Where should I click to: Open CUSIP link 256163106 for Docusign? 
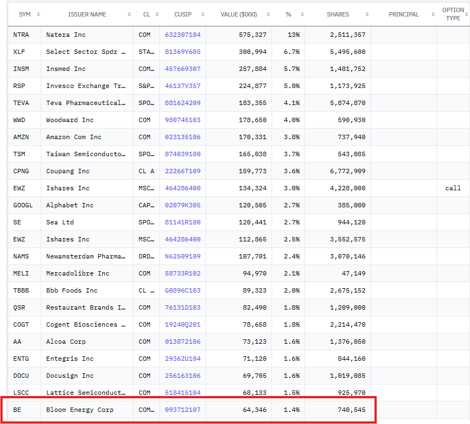click(x=183, y=376)
